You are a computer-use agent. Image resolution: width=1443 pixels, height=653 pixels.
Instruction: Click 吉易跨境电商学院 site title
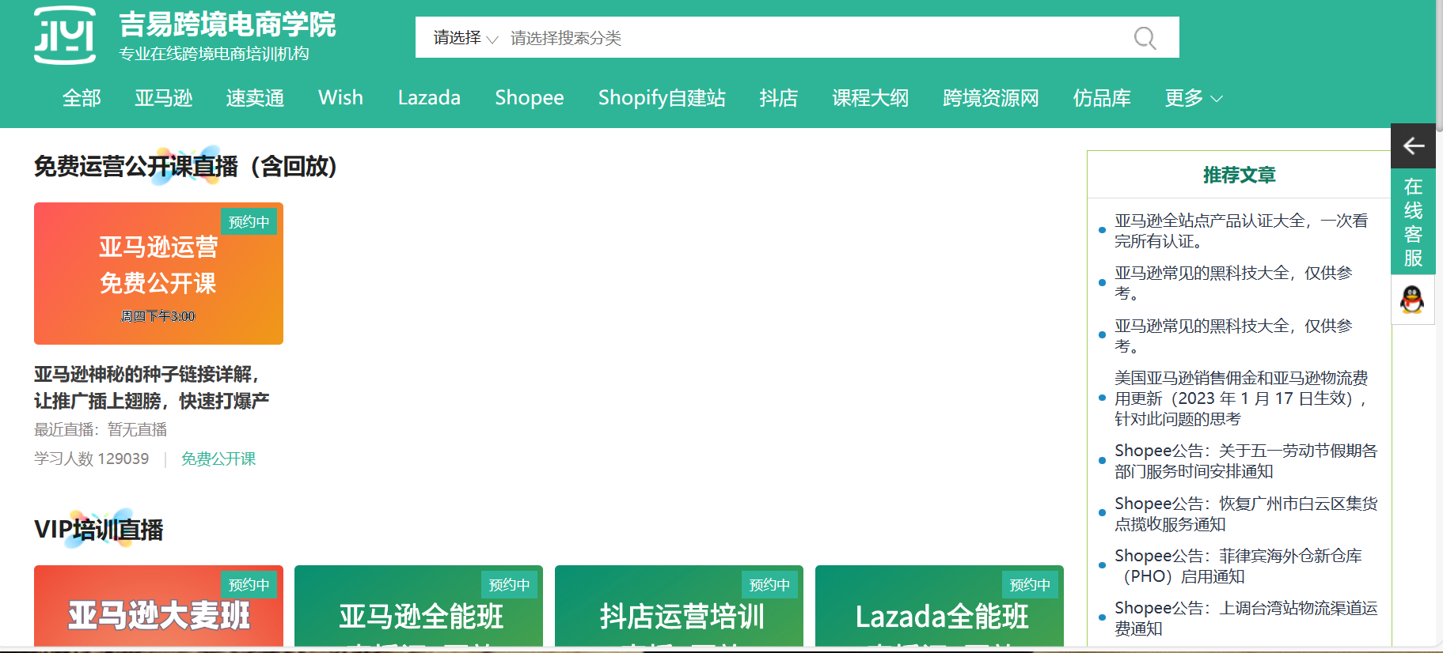point(227,25)
